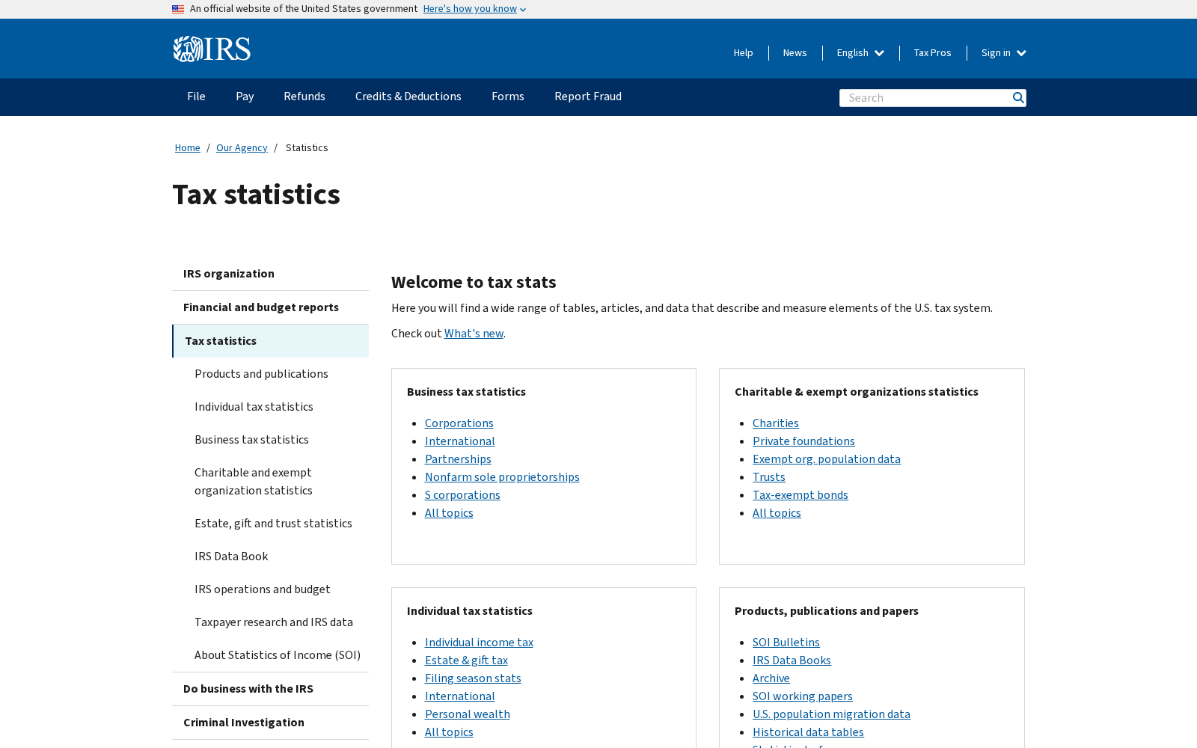Open Tax-exempt bonds link
Screen dimensions: 1197x748
click(x=800, y=495)
